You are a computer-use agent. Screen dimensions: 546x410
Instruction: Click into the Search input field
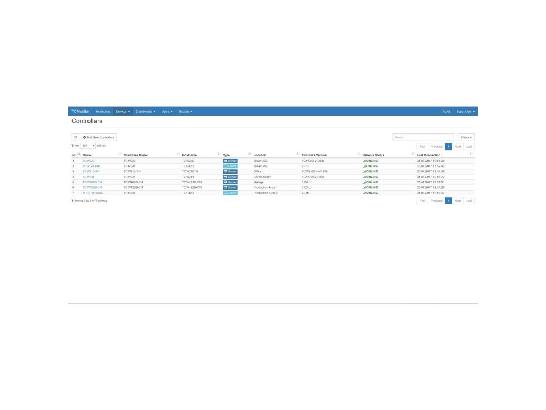click(x=423, y=137)
